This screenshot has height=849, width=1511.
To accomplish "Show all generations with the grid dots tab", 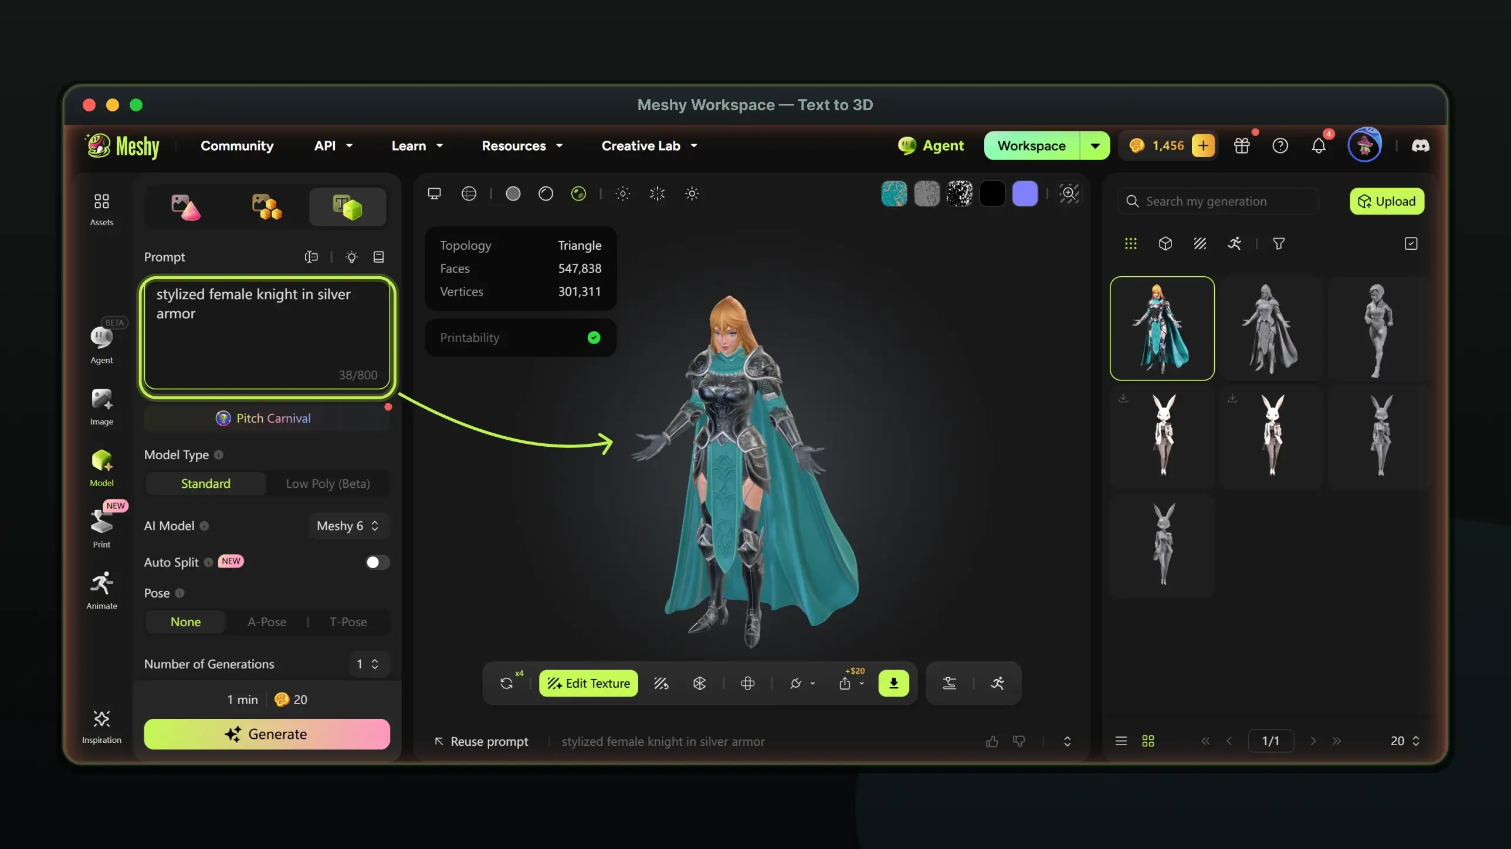I will 1130,243.
